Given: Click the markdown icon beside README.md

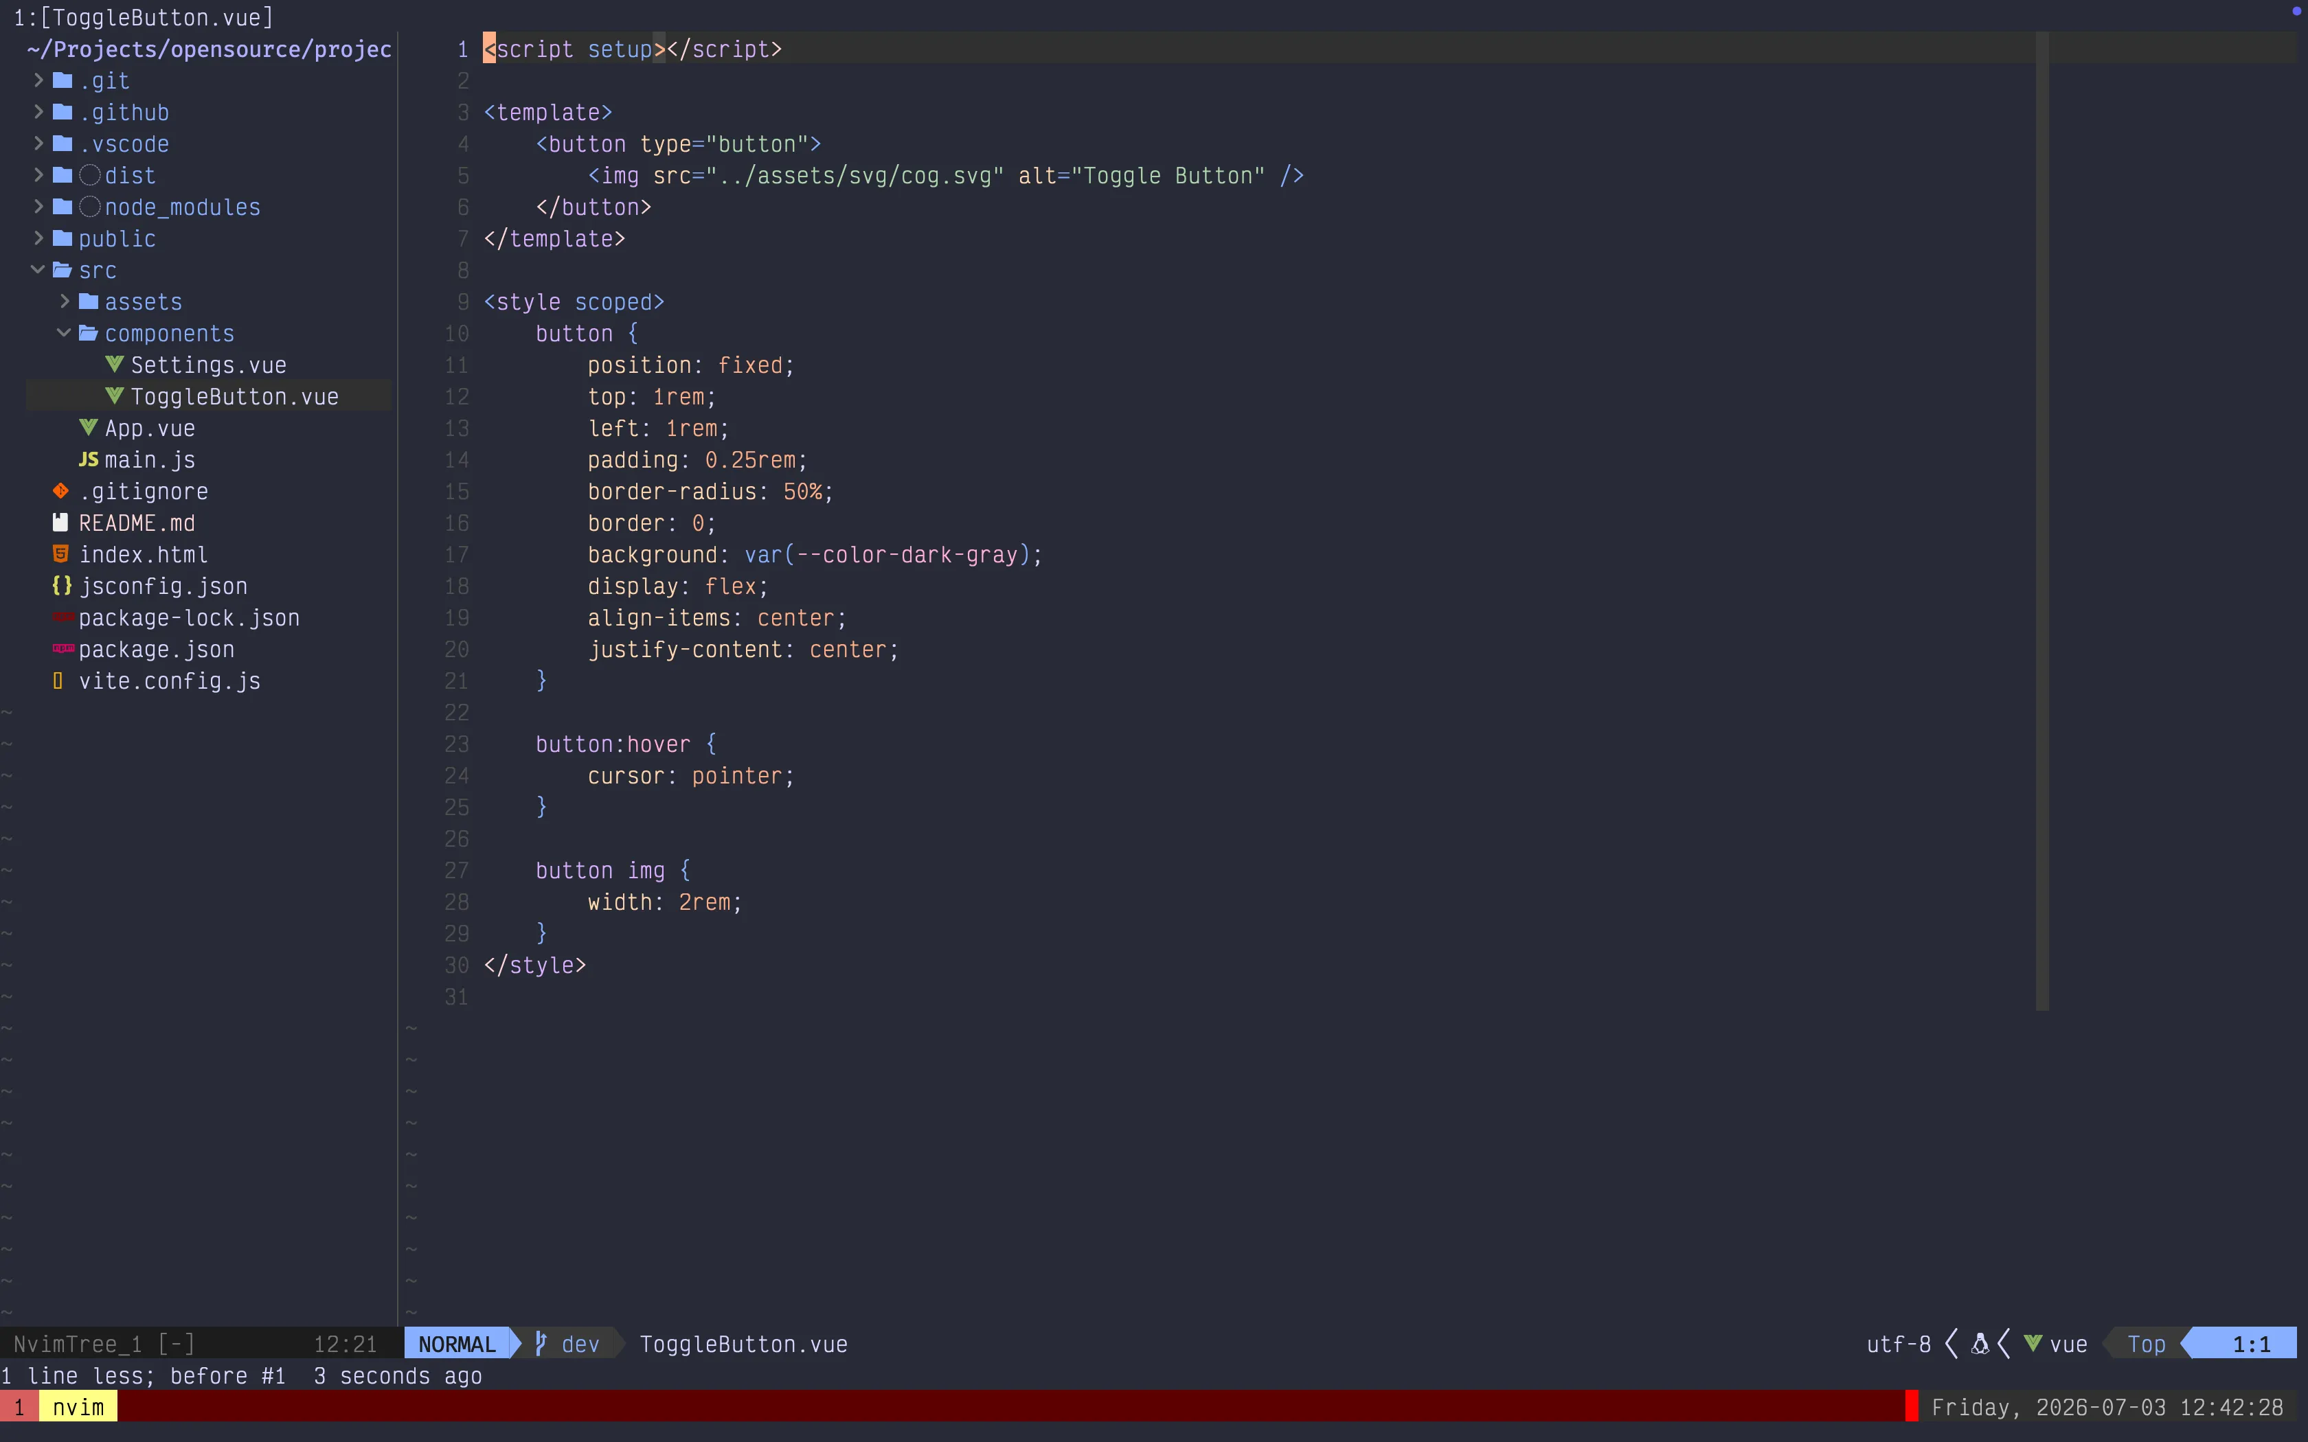Looking at the screenshot, I should [x=61, y=523].
